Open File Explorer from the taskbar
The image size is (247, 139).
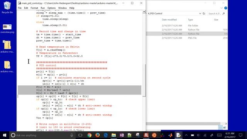113,135
